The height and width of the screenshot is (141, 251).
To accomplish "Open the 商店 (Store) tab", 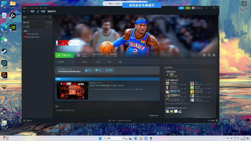I will 32,11.
